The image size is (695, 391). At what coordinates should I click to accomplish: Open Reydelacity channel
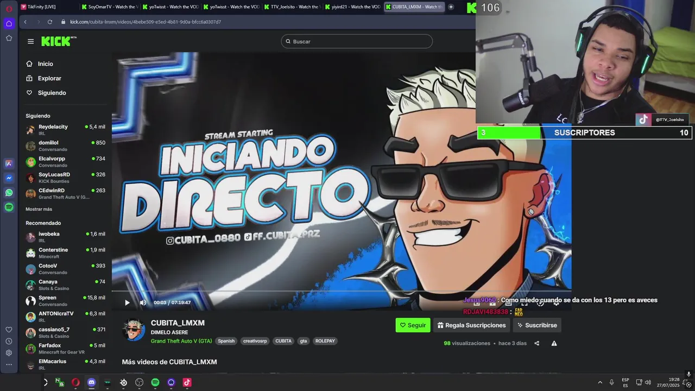click(65, 130)
